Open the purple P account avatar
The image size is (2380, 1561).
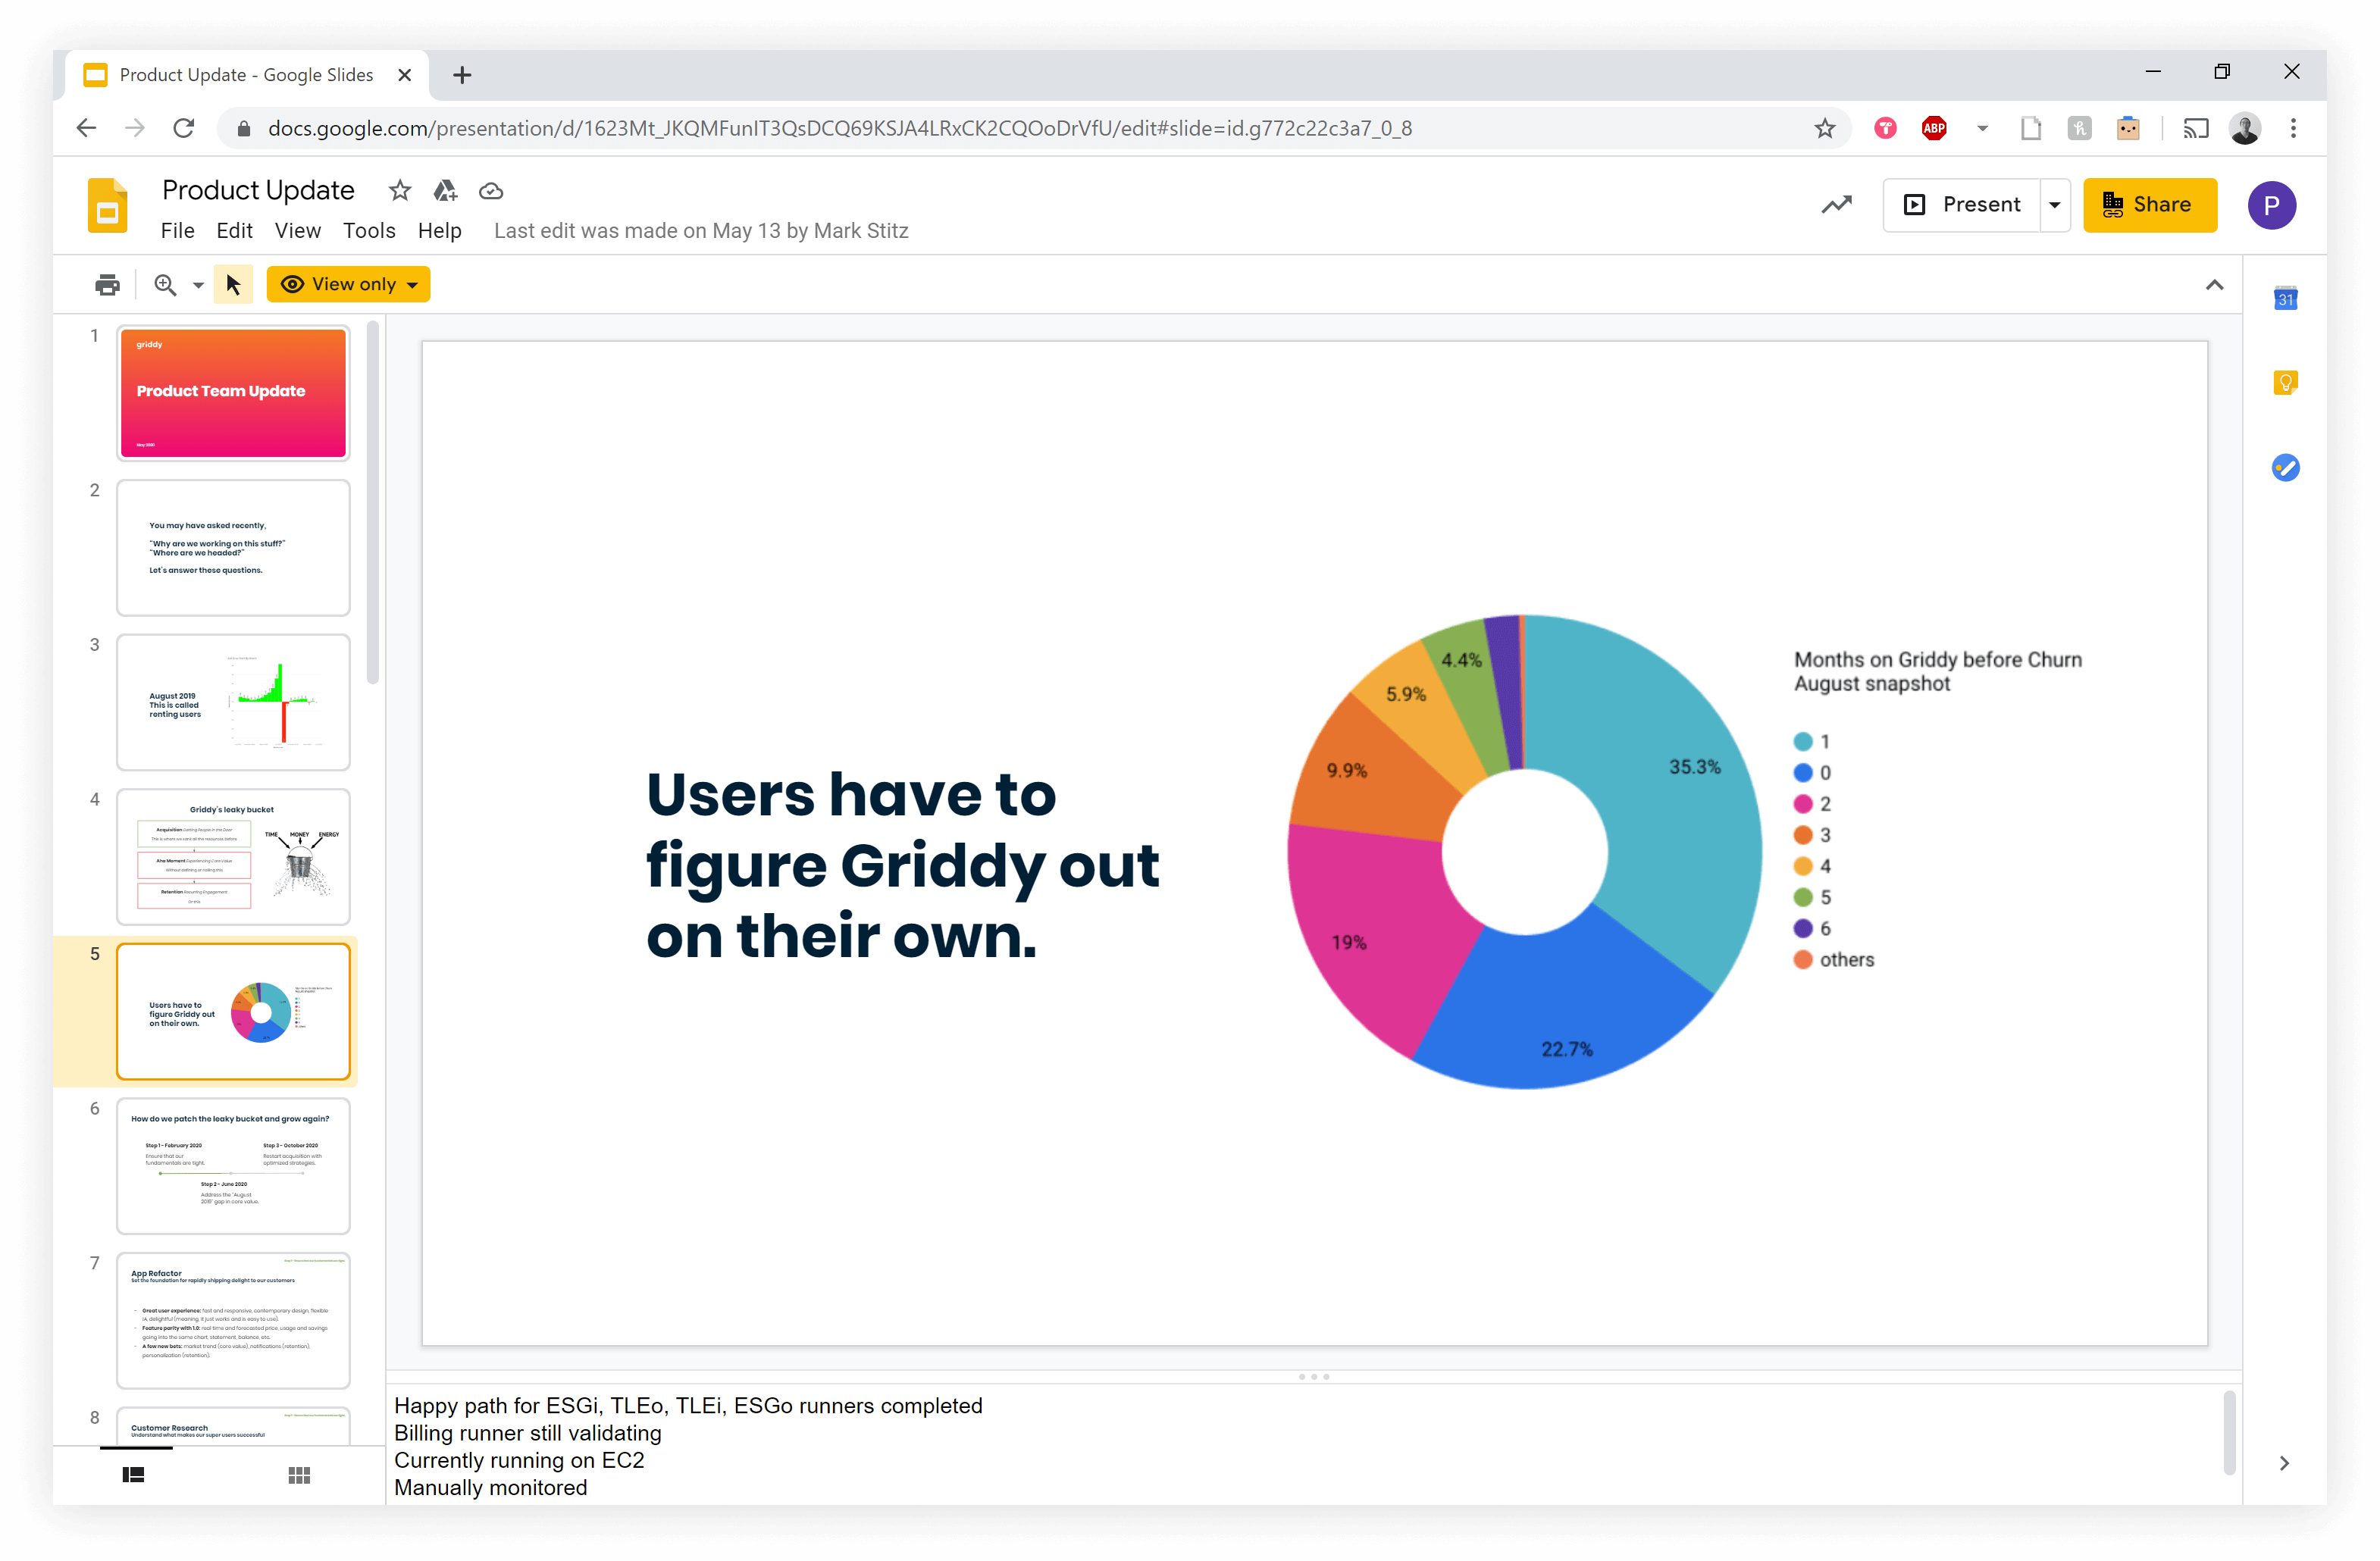(x=2272, y=205)
